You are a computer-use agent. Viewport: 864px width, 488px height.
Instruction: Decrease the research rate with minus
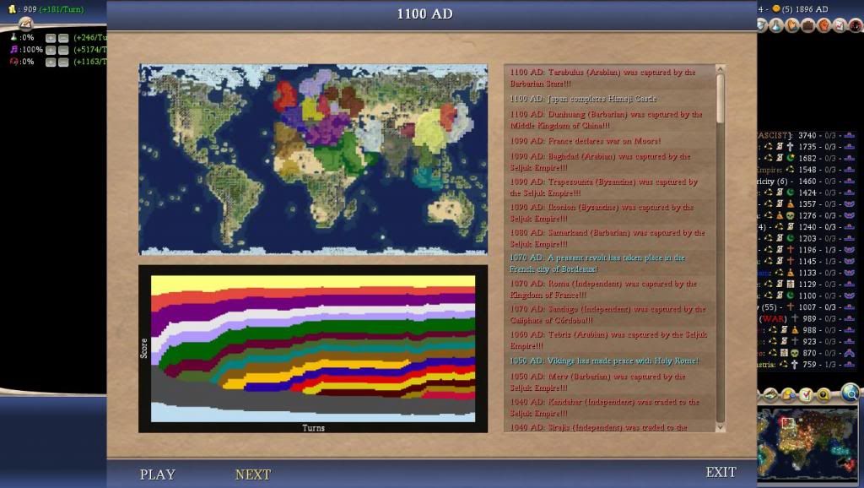(63, 37)
